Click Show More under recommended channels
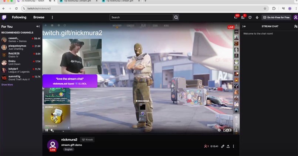The height and width of the screenshot is (156, 298). (7, 85)
